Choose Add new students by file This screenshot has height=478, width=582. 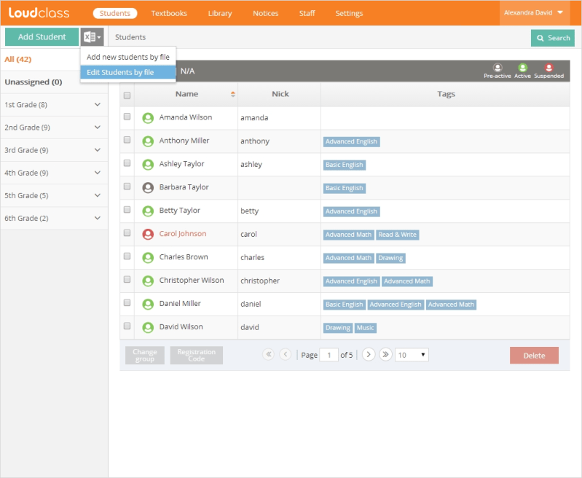128,57
